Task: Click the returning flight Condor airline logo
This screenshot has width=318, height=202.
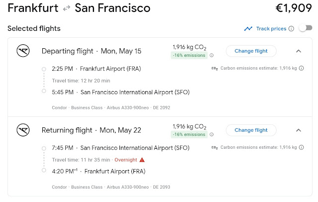Action: point(24,130)
